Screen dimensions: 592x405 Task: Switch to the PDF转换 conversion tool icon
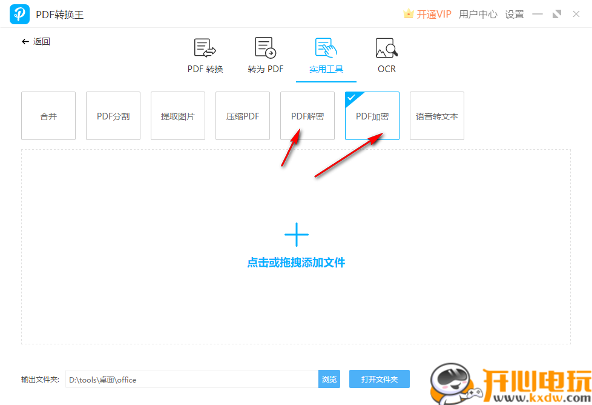tap(204, 47)
